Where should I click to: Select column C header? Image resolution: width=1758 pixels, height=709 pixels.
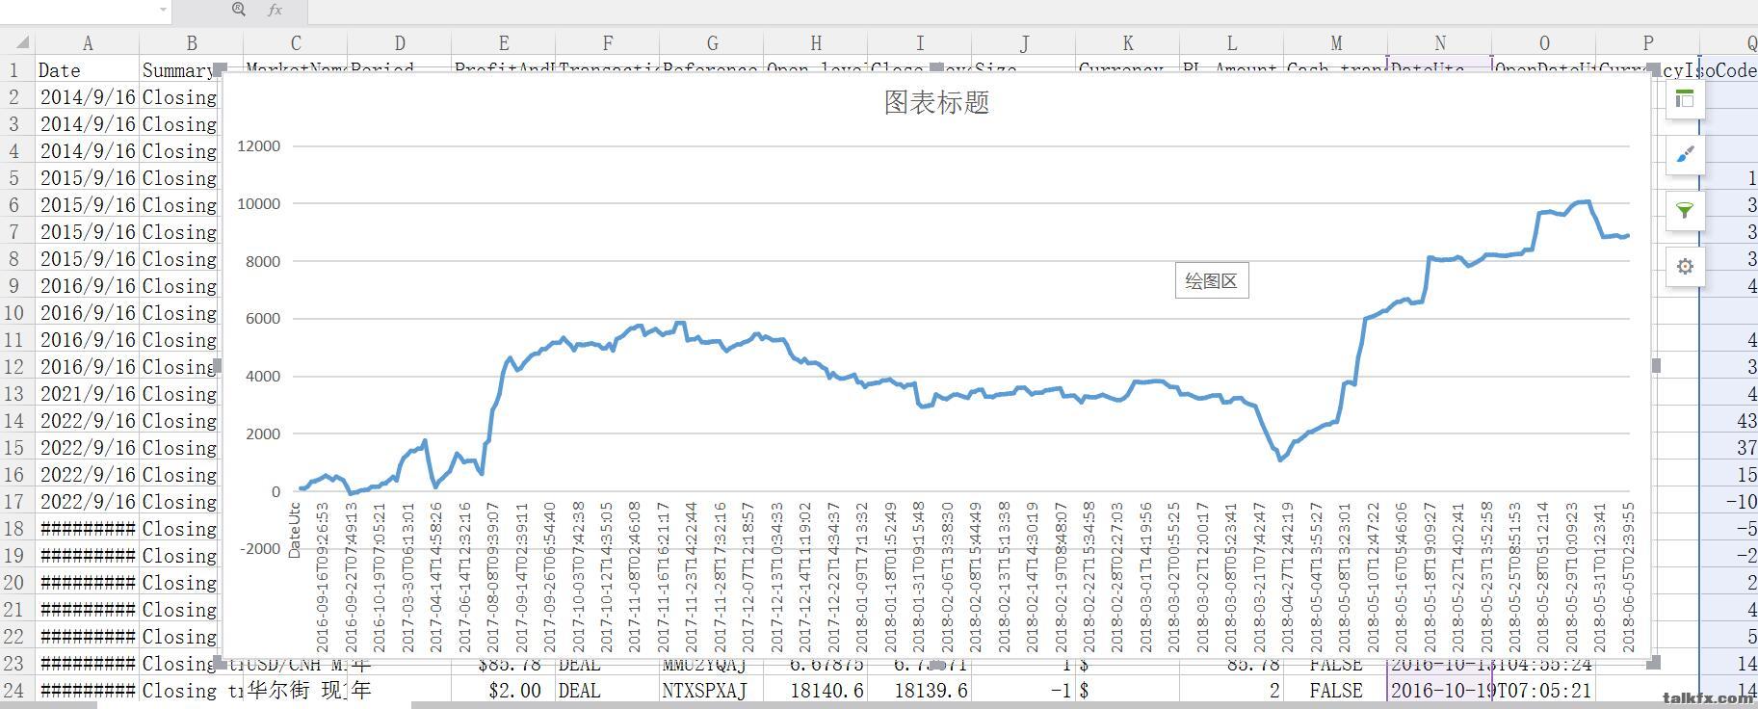click(295, 42)
